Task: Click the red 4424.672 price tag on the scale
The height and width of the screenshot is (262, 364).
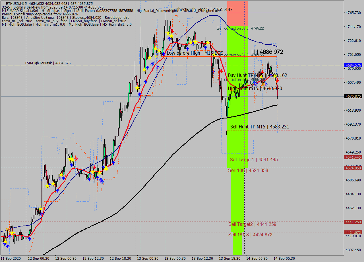Action: [x=353, y=232]
